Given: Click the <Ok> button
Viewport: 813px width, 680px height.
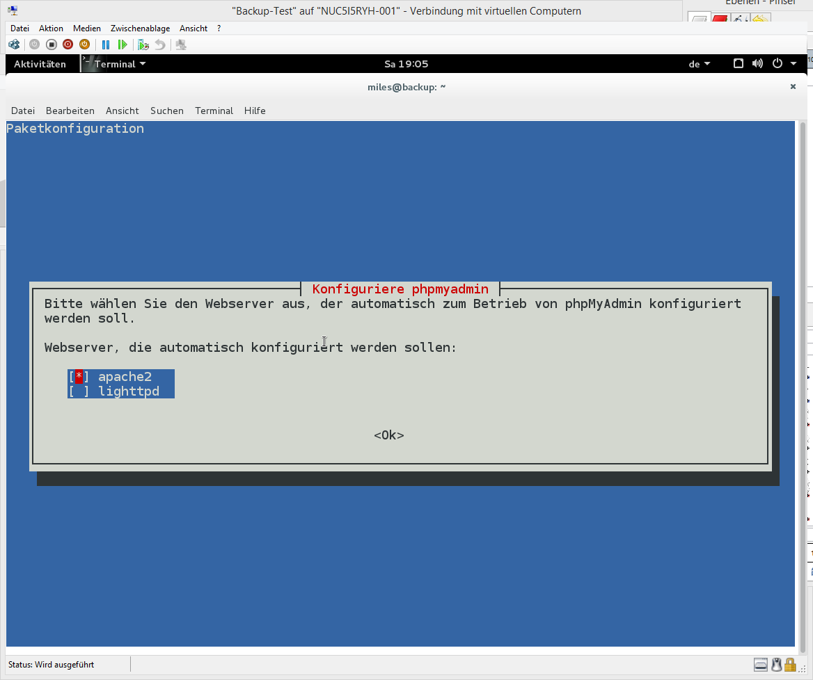Looking at the screenshot, I should 389,435.
